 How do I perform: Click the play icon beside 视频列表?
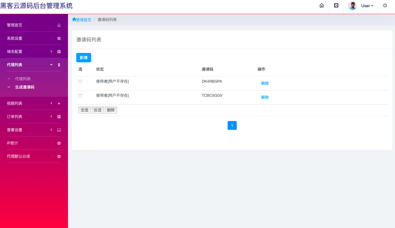tap(59, 103)
